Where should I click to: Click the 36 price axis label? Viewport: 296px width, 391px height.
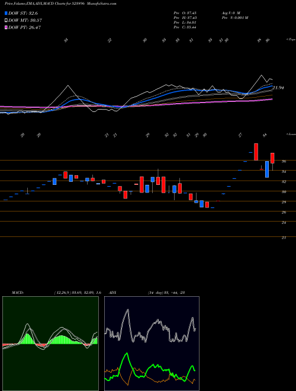point(284,162)
